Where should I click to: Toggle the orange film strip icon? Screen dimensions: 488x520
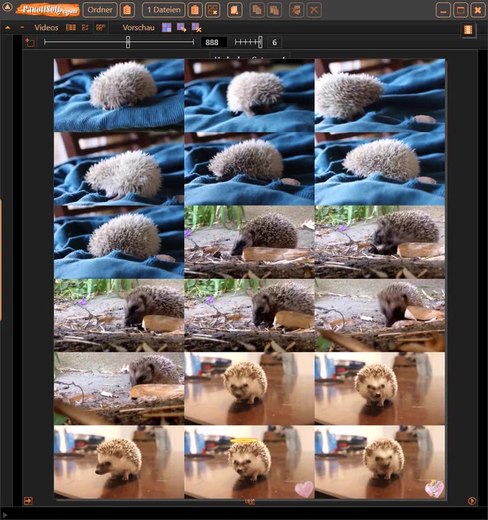(468, 30)
